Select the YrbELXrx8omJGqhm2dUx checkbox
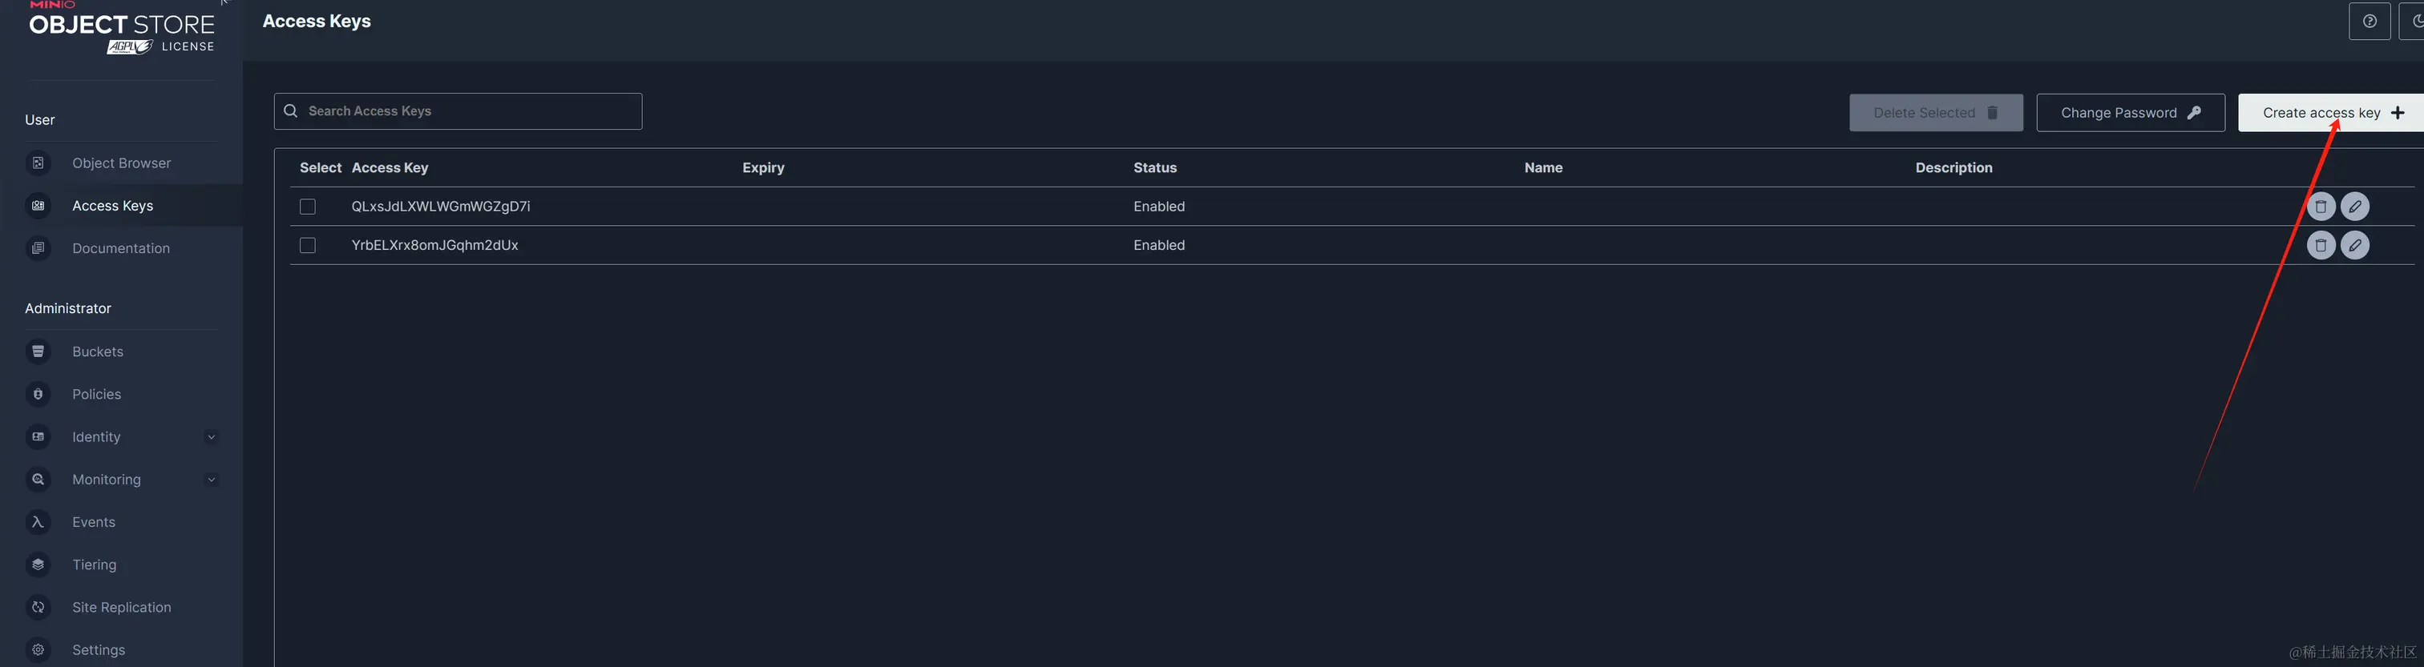This screenshot has width=2424, height=667. [308, 245]
